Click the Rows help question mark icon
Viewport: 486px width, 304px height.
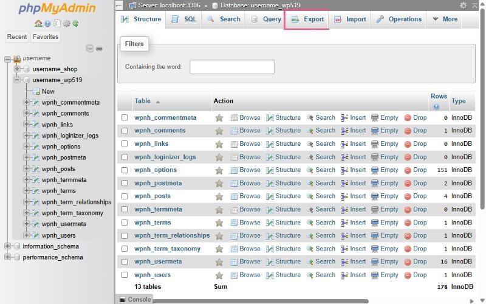436,107
